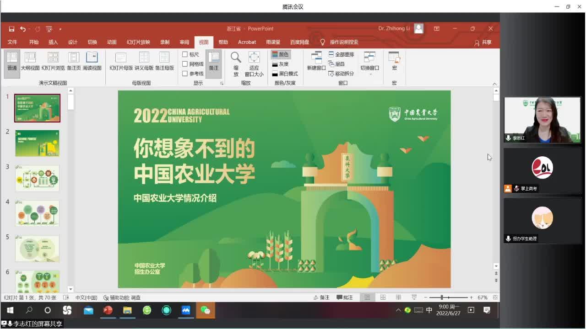The image size is (586, 329).
Task: Switch to Outline view (大纲视图)
Action: point(30,62)
